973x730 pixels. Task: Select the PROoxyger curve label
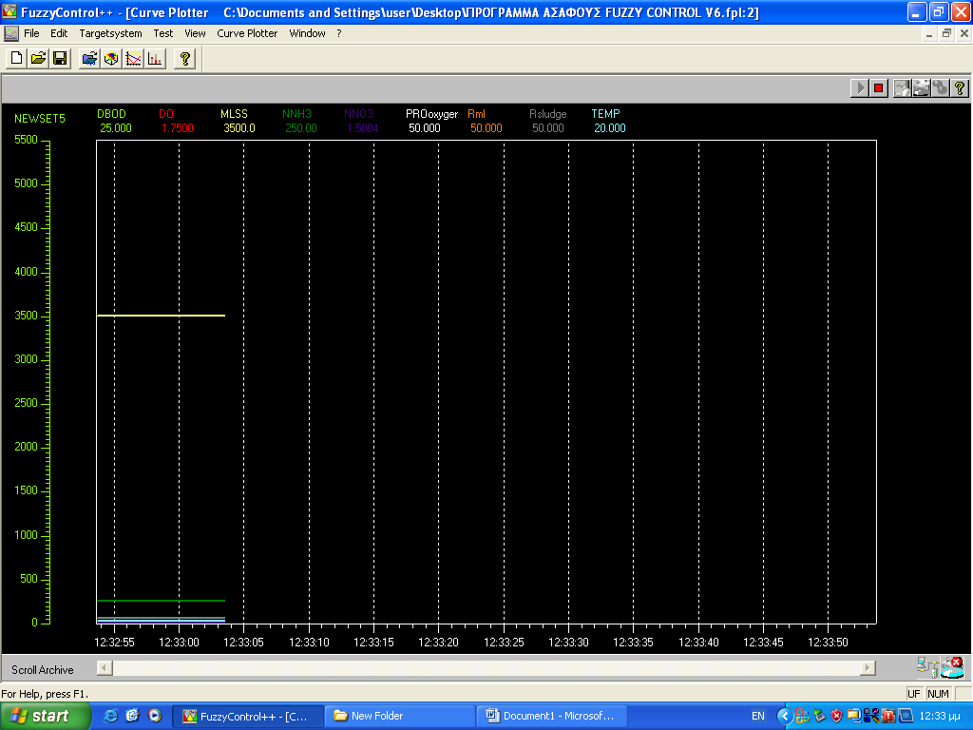coord(432,114)
